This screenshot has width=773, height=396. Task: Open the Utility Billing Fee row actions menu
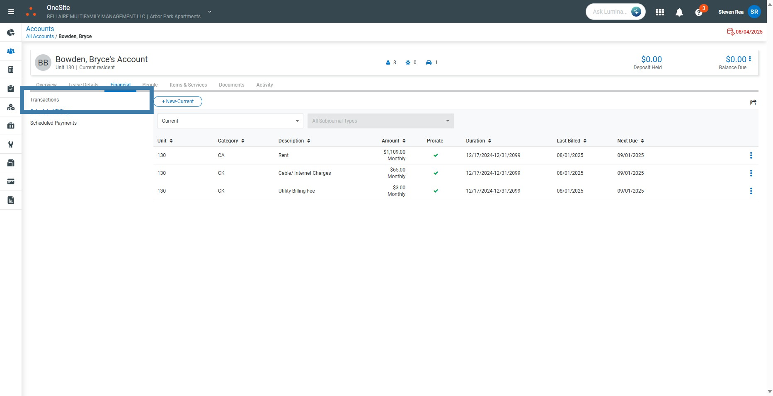(751, 191)
